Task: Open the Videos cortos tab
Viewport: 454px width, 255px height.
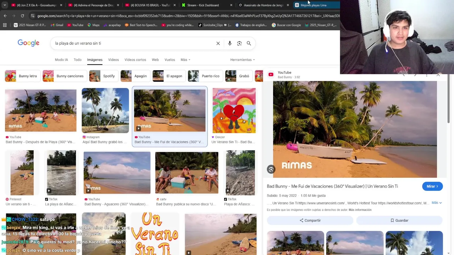Action: point(135,59)
